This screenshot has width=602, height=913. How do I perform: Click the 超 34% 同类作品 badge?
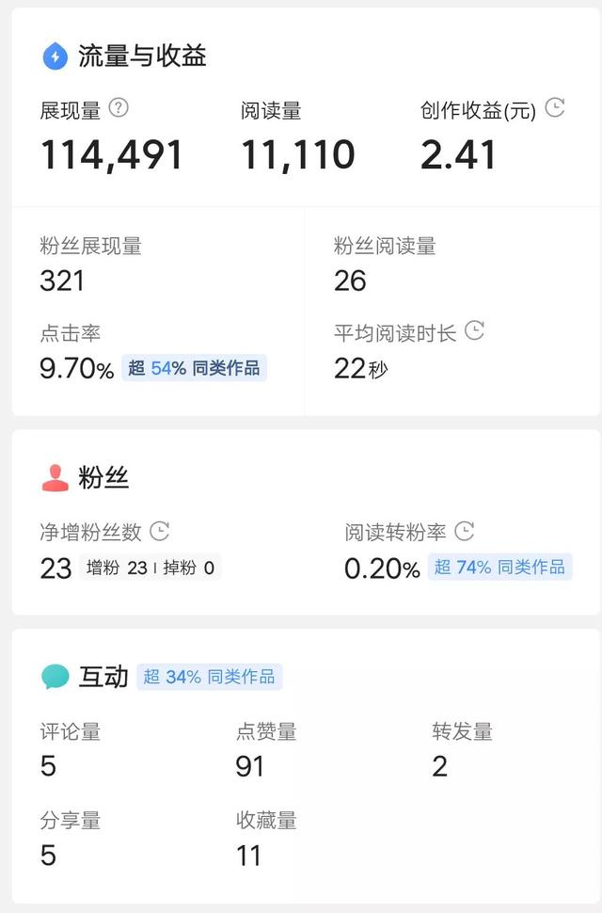209,677
